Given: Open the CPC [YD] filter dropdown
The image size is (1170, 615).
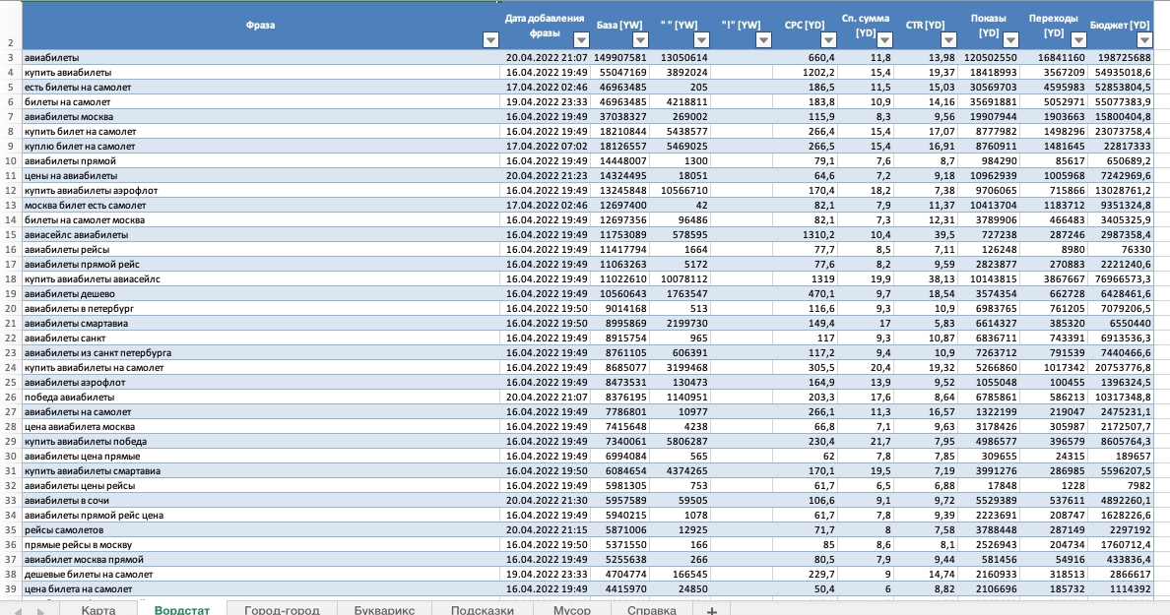Looking at the screenshot, I should pos(828,39).
